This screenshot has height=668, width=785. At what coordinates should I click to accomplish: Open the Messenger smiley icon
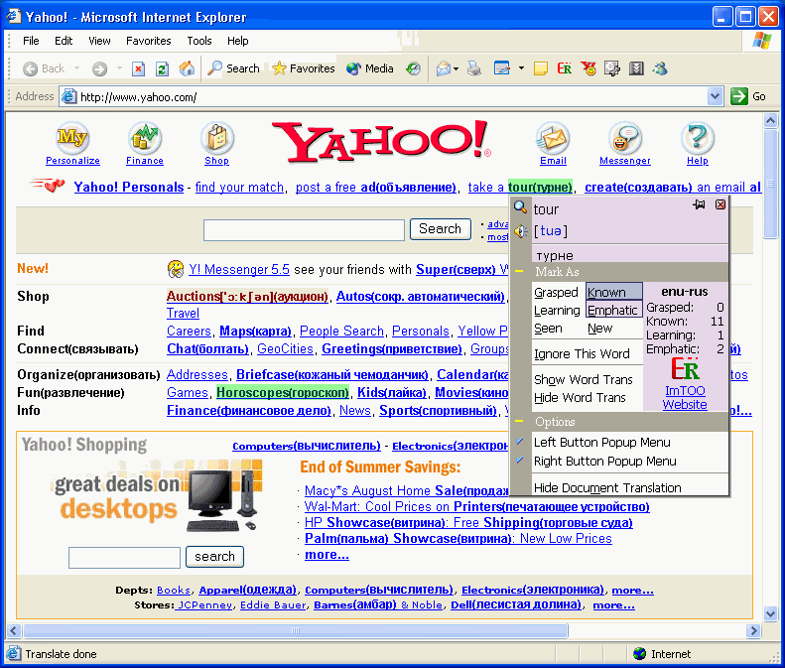tap(625, 138)
